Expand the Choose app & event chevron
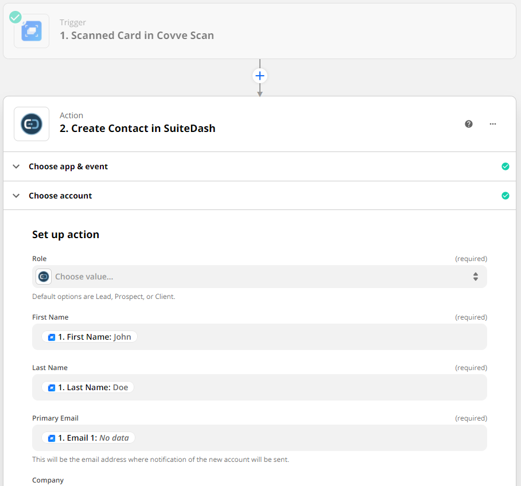 tap(16, 166)
